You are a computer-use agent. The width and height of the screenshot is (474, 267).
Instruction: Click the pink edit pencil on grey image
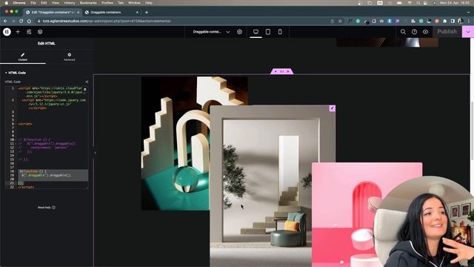pos(333,108)
